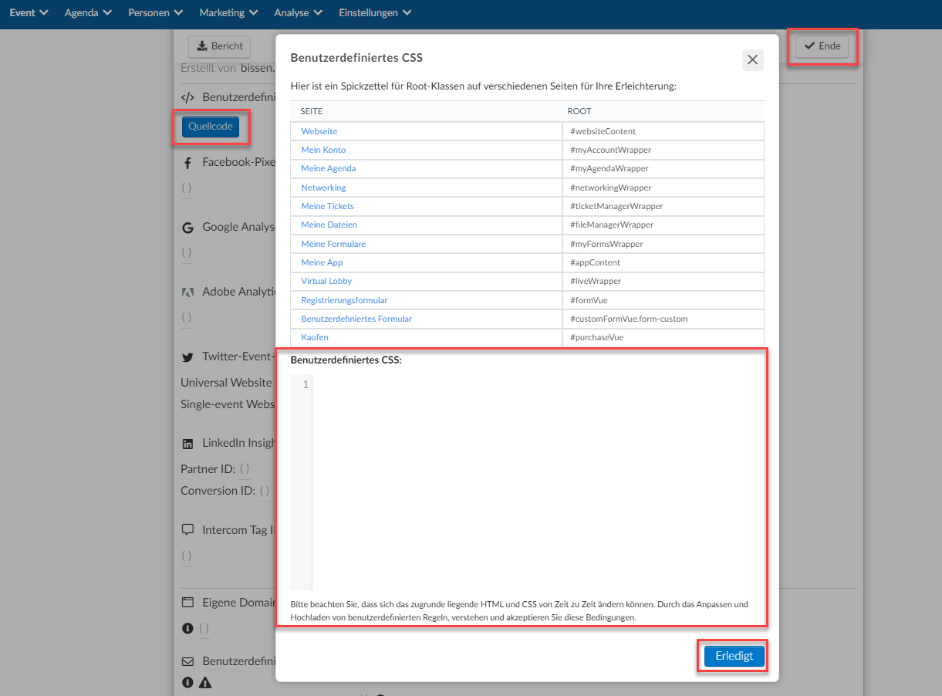
Task: Click into the custom CSS code editor
Action: pyautogui.click(x=538, y=481)
